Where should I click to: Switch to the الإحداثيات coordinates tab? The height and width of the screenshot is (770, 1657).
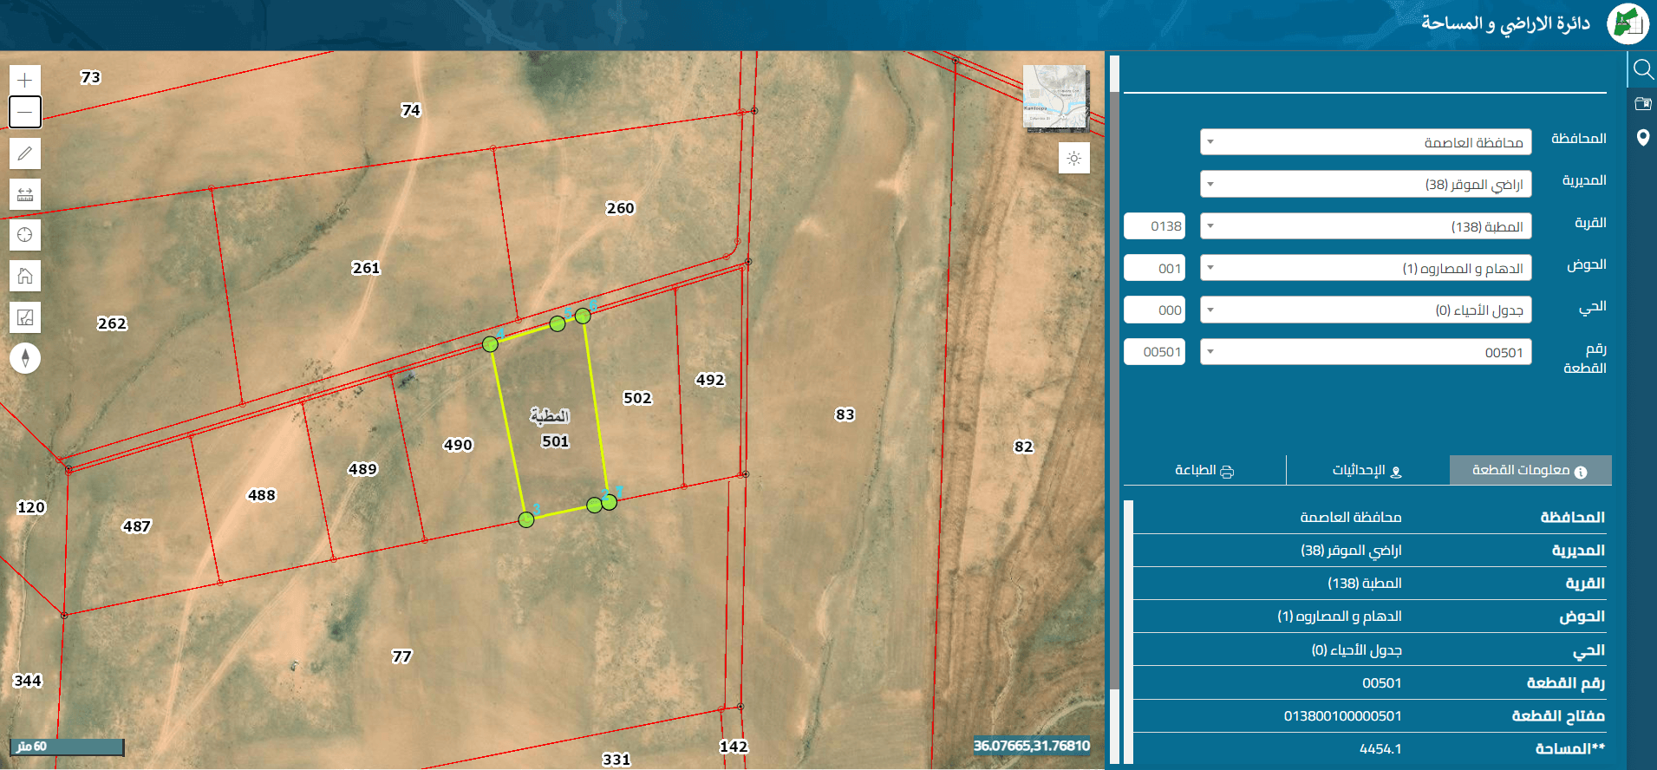[x=1367, y=470]
